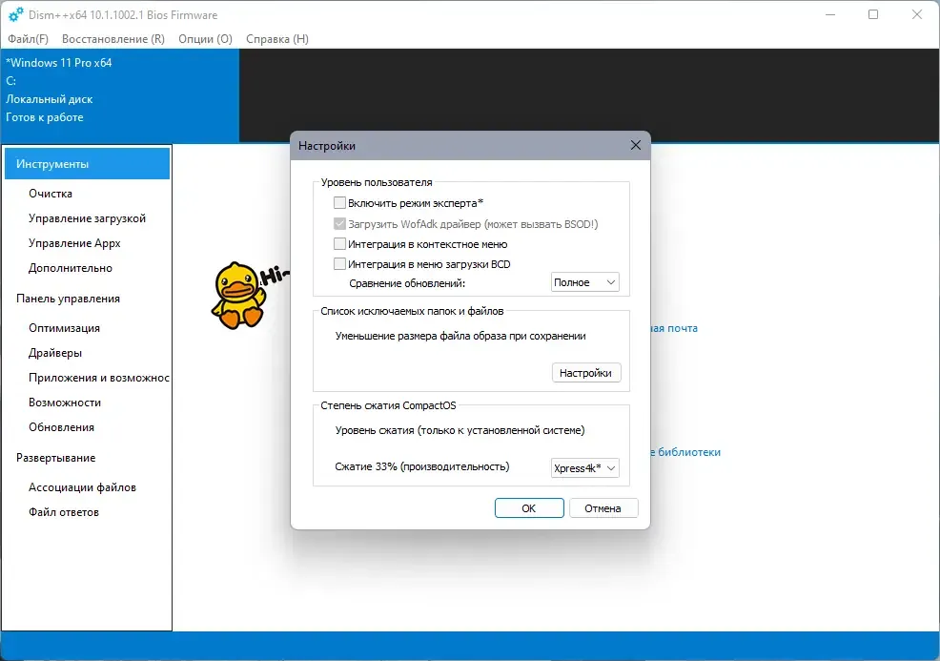Open Управление загрузкой in the sidebar
The height and width of the screenshot is (661, 940).
(87, 218)
